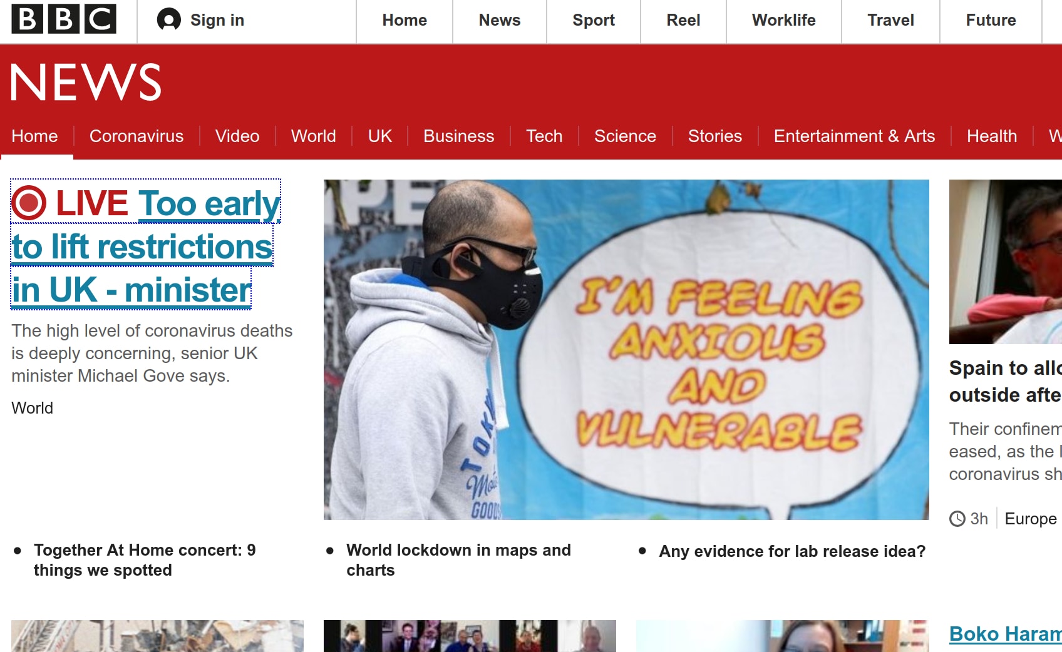Click lead story summary about Michael Gove
This screenshot has width=1062, height=652.
tap(152, 354)
